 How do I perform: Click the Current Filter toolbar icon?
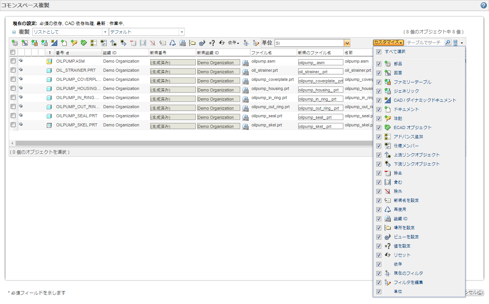(x=246, y=43)
